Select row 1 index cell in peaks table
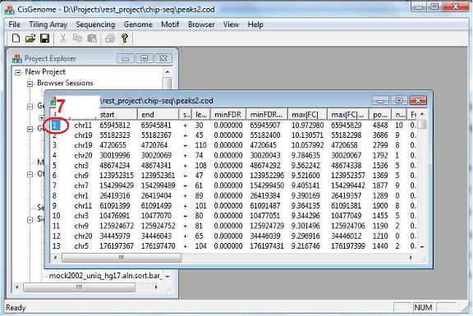Screen dimensions: 473x316 click(x=56, y=125)
